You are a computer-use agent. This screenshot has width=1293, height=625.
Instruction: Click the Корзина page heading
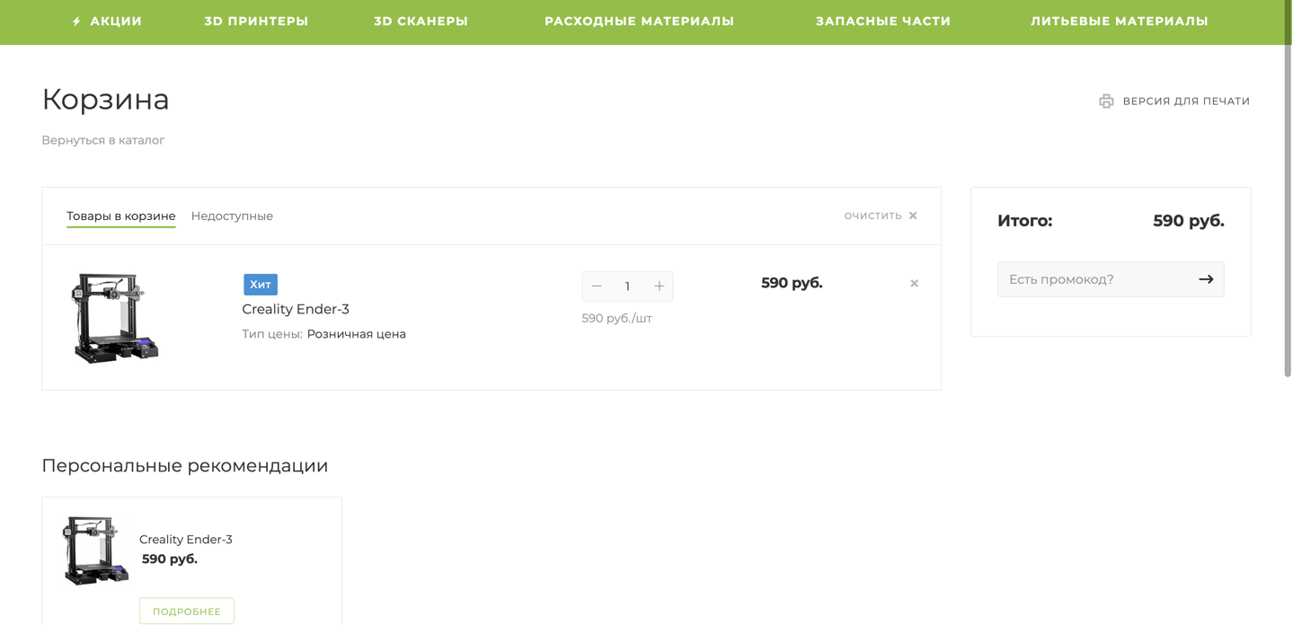[105, 99]
